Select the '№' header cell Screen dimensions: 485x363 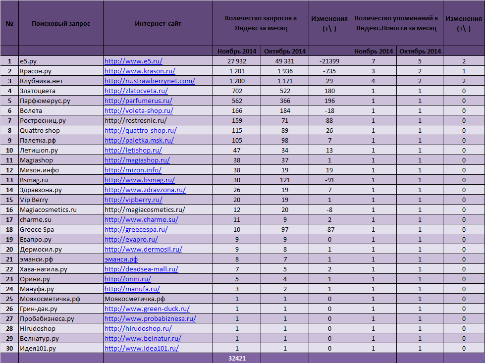pos(9,23)
